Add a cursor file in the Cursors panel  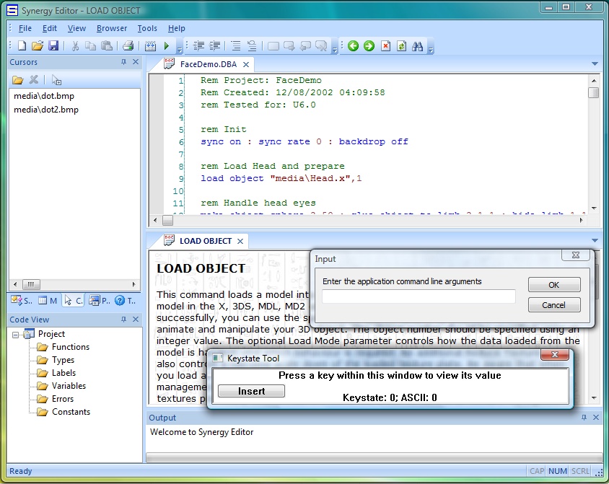[18, 80]
